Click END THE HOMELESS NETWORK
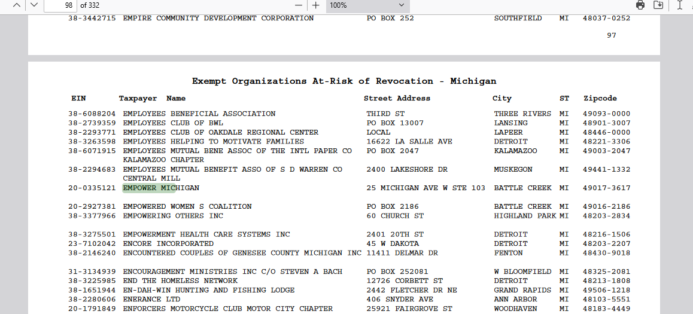Image resolution: width=693 pixels, height=314 pixels. (x=180, y=281)
